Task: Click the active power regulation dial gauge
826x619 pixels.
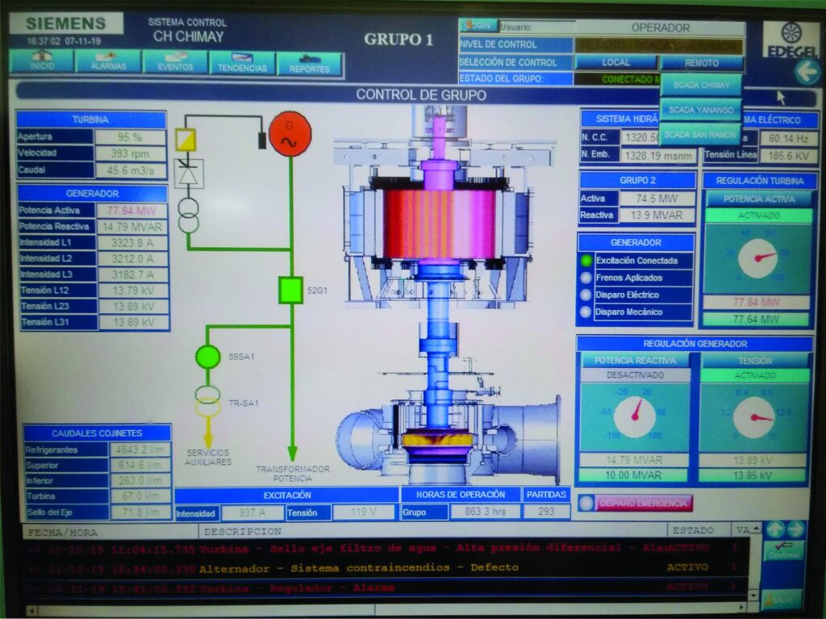Action: pyautogui.click(x=758, y=258)
